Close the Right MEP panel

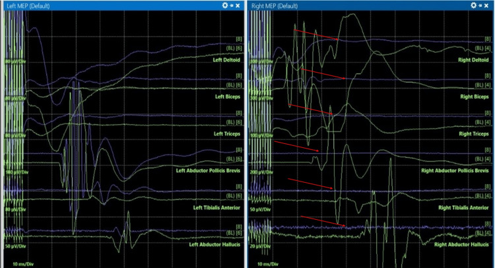[486, 6]
